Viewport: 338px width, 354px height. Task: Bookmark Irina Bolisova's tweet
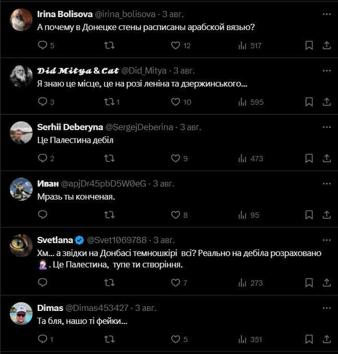[x=309, y=46]
